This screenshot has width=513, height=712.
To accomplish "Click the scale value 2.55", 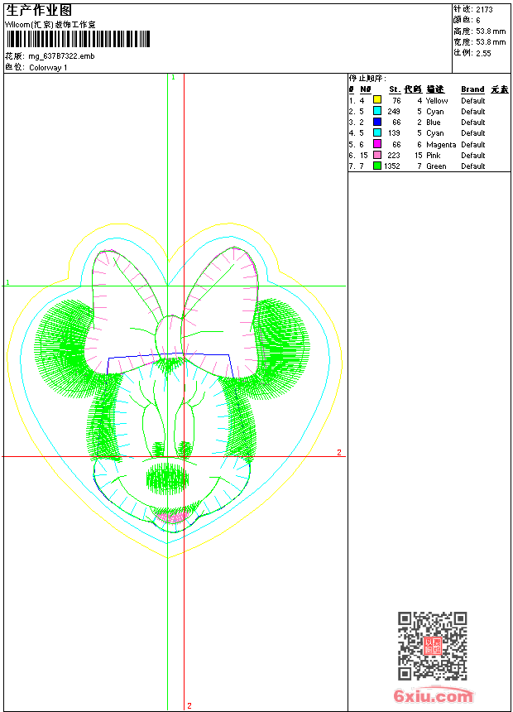I will [x=483, y=53].
